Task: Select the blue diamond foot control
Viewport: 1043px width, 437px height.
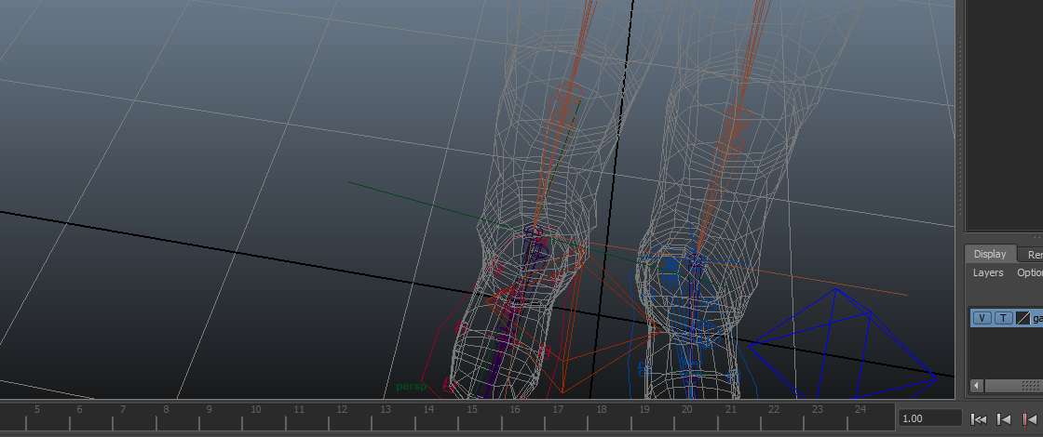Action: pos(845,343)
